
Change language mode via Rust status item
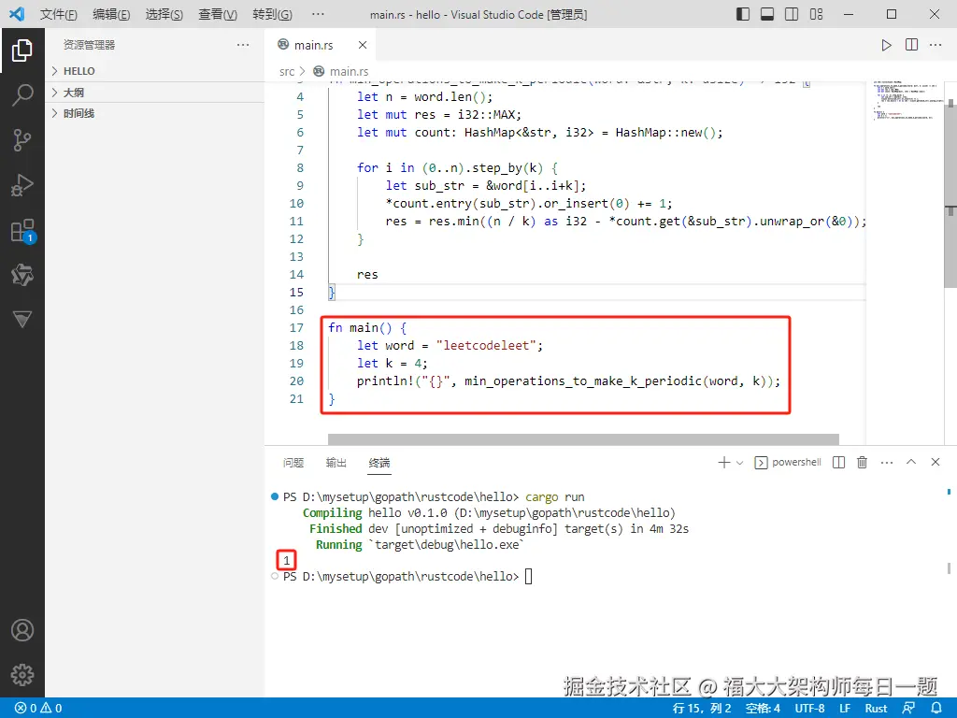(x=876, y=709)
